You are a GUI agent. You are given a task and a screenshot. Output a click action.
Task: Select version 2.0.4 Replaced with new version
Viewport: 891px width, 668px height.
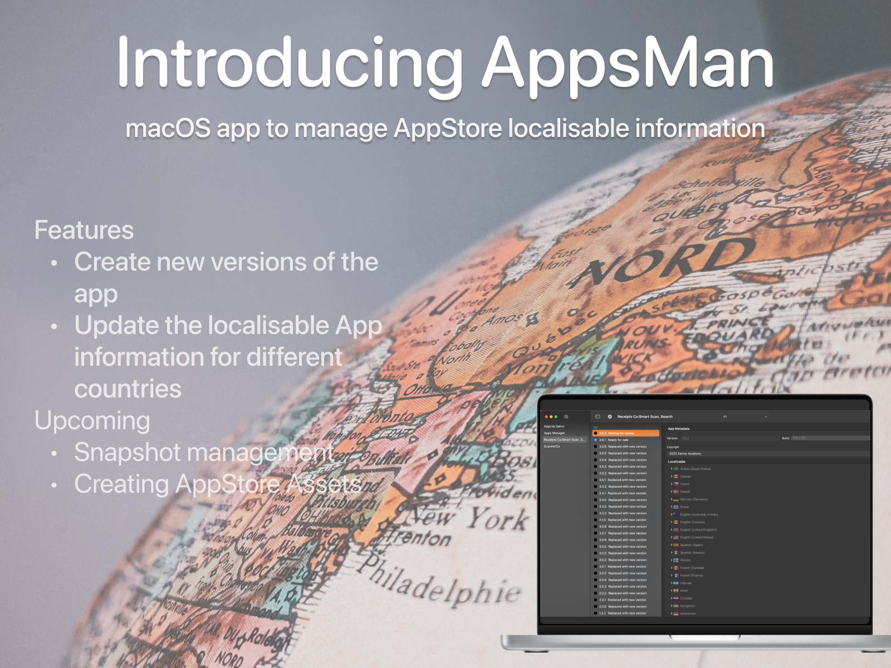pos(626,580)
